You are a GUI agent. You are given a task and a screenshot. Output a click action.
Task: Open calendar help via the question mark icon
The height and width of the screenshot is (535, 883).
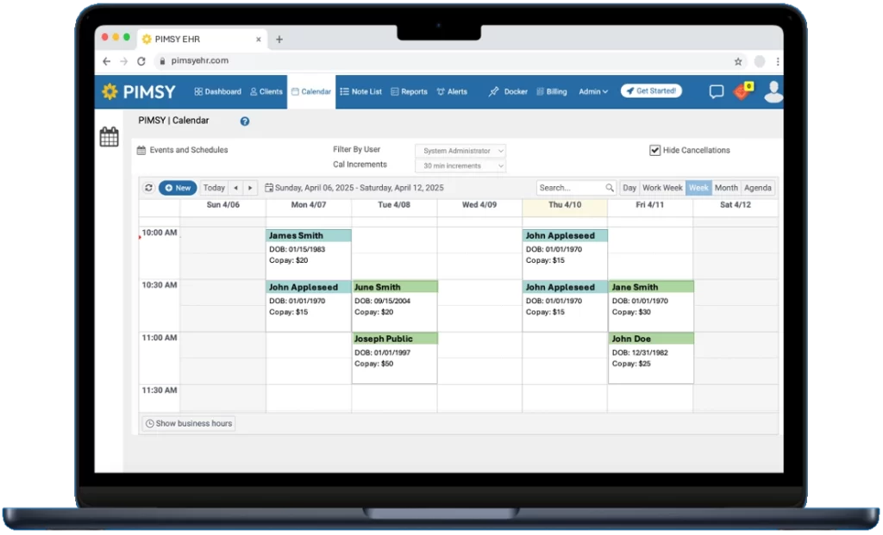244,121
